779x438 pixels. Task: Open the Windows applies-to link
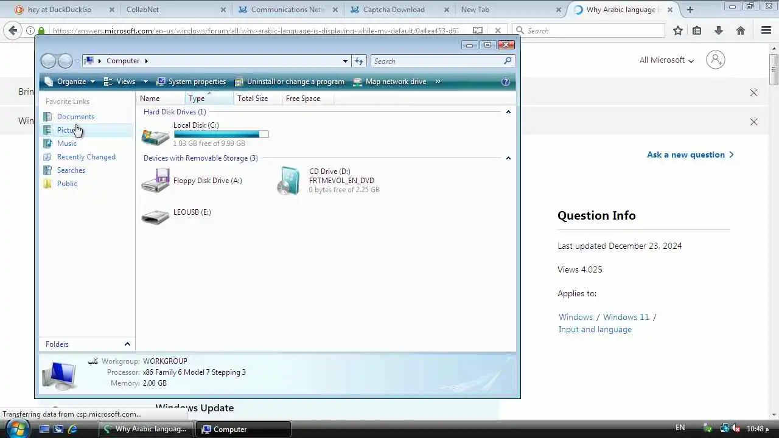click(576, 317)
